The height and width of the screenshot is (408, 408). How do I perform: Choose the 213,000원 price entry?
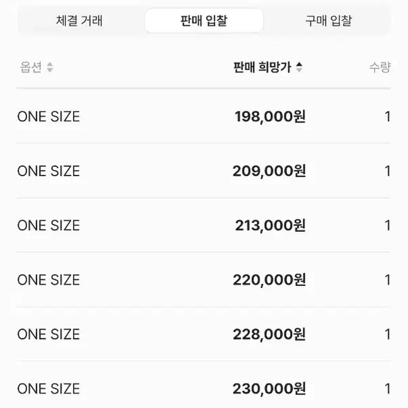click(x=270, y=225)
